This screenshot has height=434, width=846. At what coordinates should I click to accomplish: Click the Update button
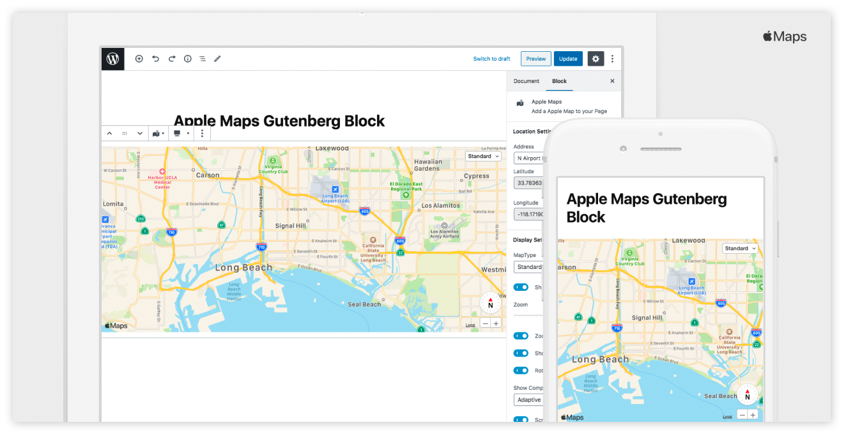coord(568,59)
